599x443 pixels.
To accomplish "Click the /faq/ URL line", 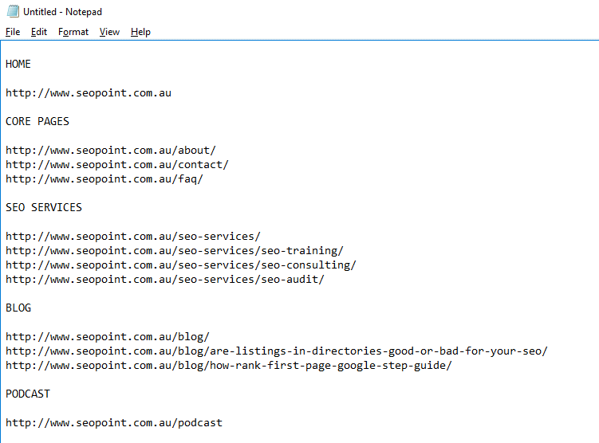I will point(104,179).
